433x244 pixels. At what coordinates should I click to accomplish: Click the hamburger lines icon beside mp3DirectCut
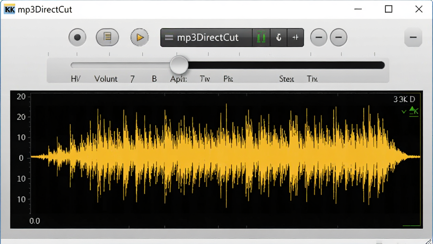[x=169, y=37]
